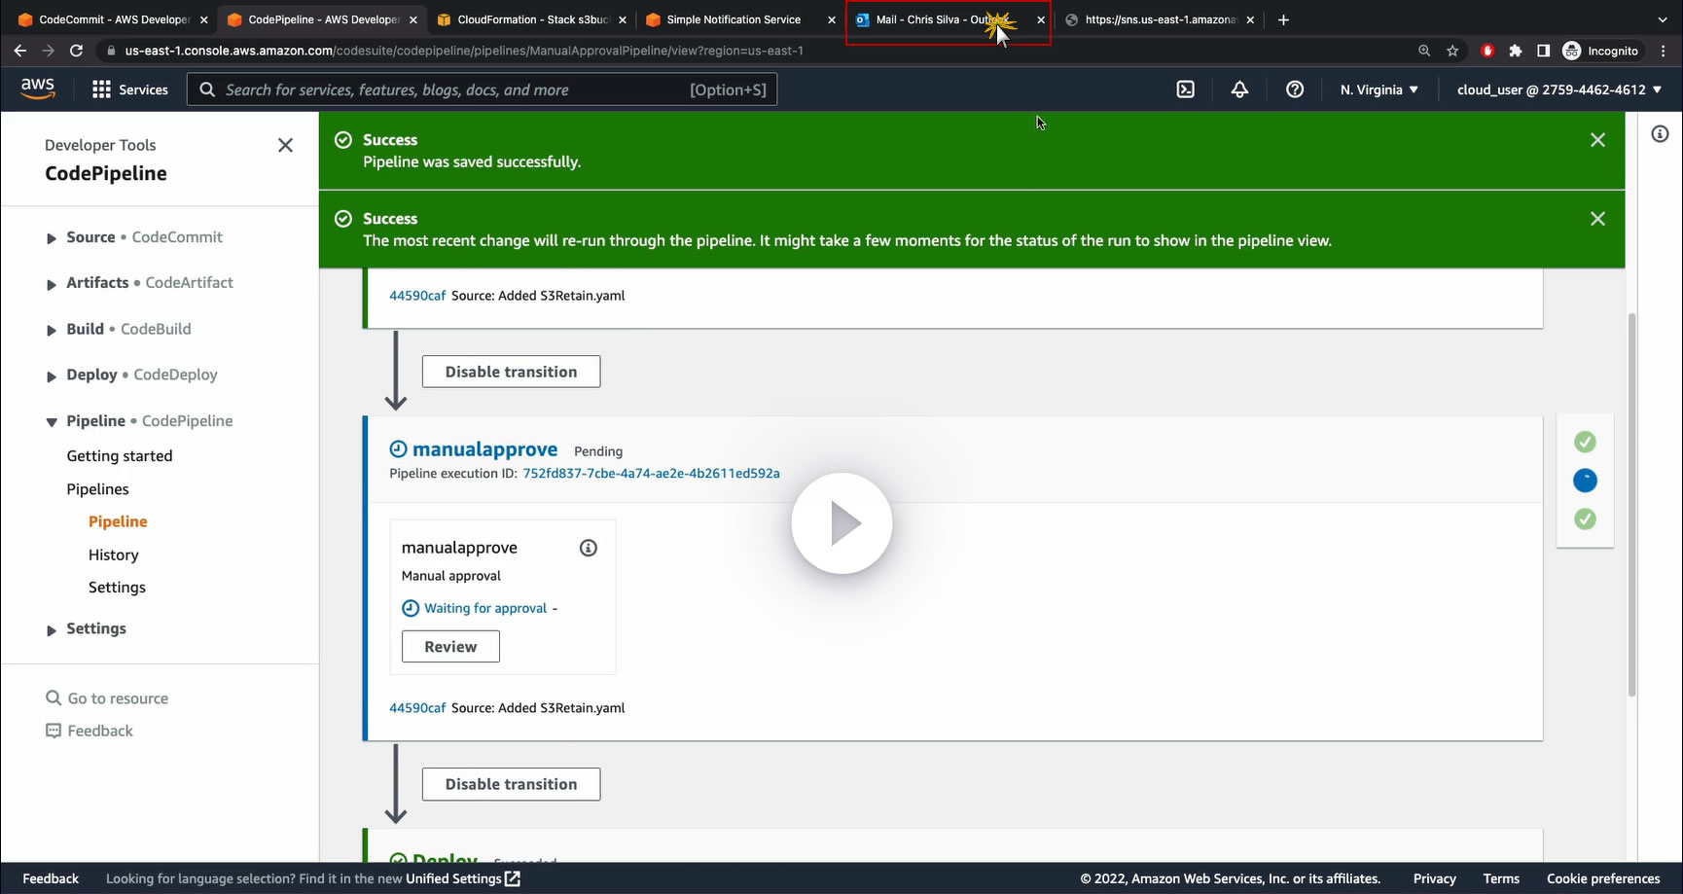This screenshot has width=1683, height=894.
Task: Close the Developer Tools side navigation
Action: point(285,145)
